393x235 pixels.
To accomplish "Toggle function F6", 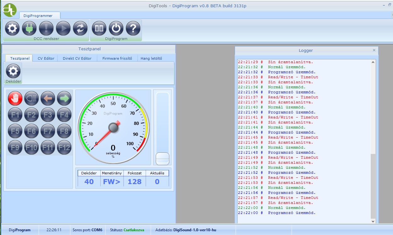I will coord(31,131).
